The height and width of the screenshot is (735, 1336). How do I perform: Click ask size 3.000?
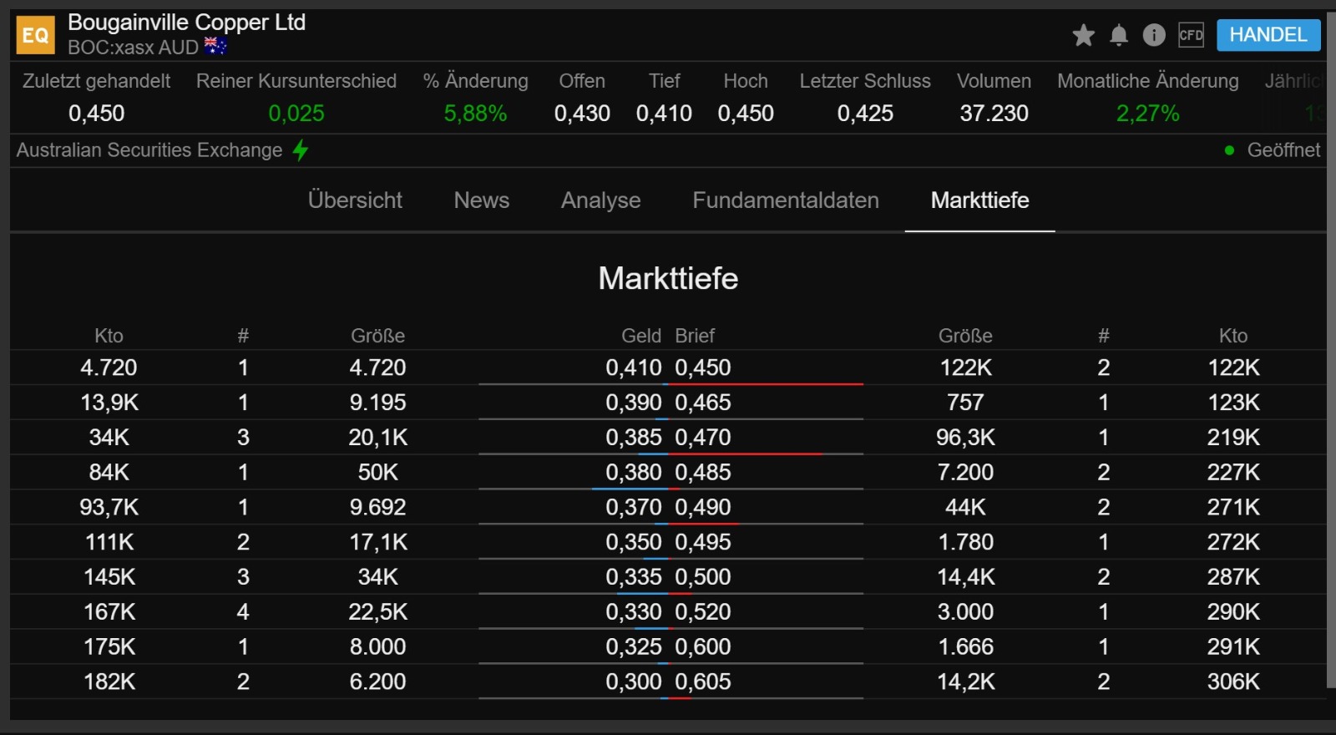965,612
